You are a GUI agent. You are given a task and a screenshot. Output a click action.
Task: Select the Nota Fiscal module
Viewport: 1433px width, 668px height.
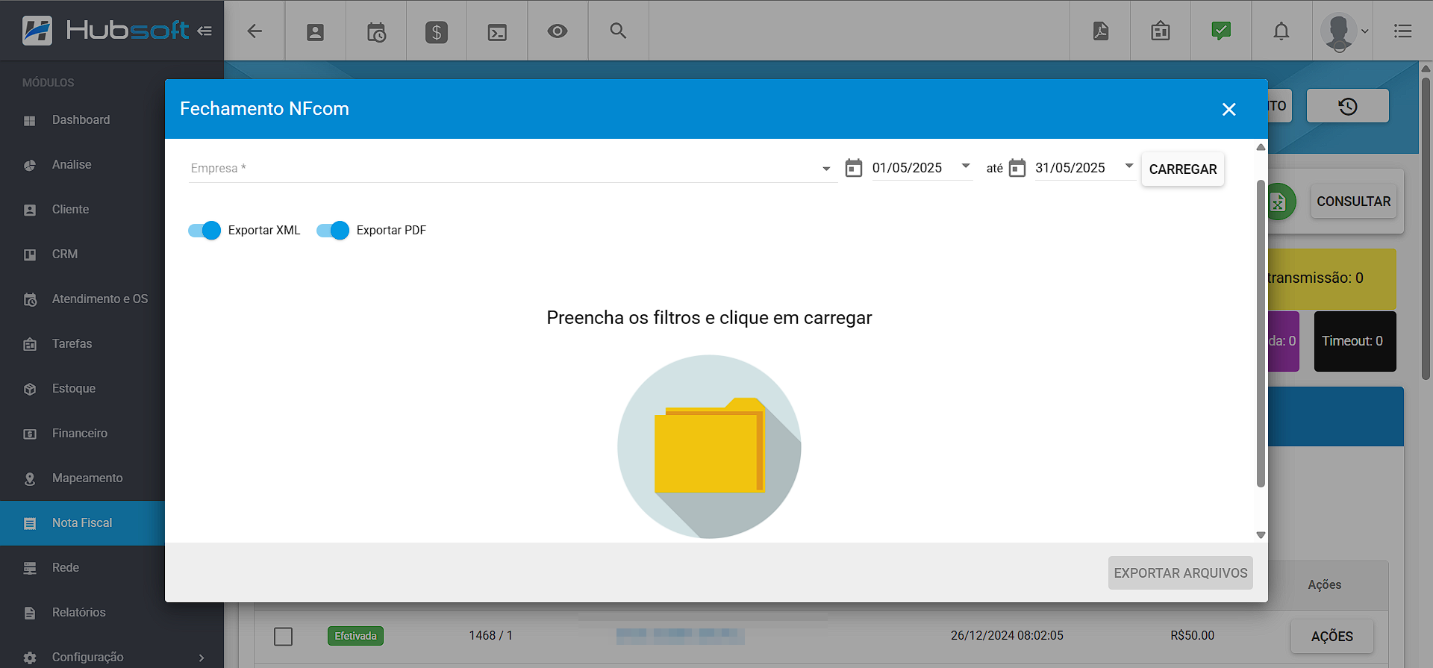point(82,523)
